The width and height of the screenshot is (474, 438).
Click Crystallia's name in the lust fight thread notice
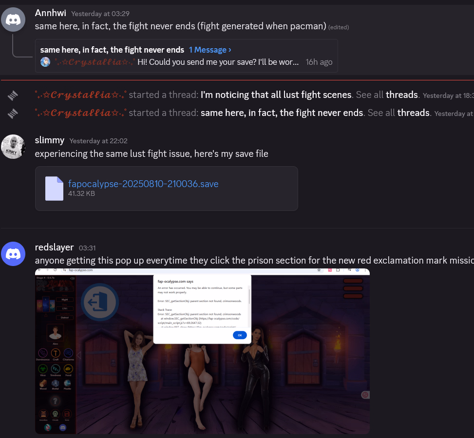point(81,95)
